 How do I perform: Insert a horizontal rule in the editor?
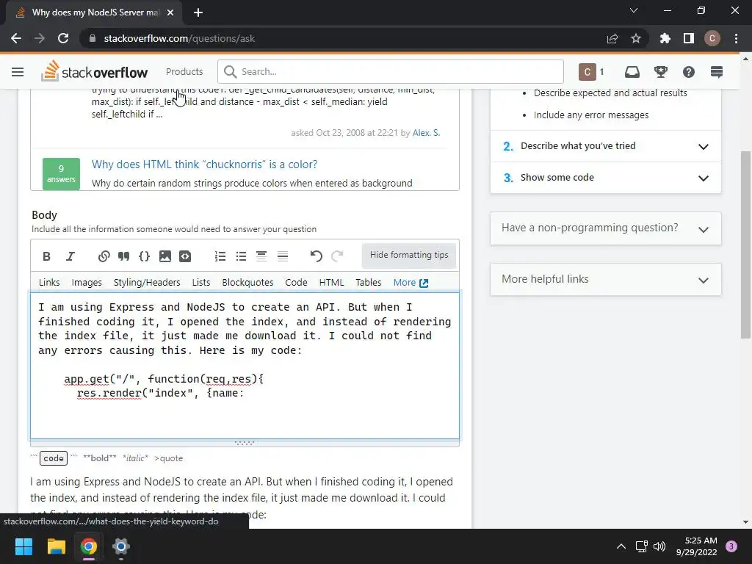[283, 256]
